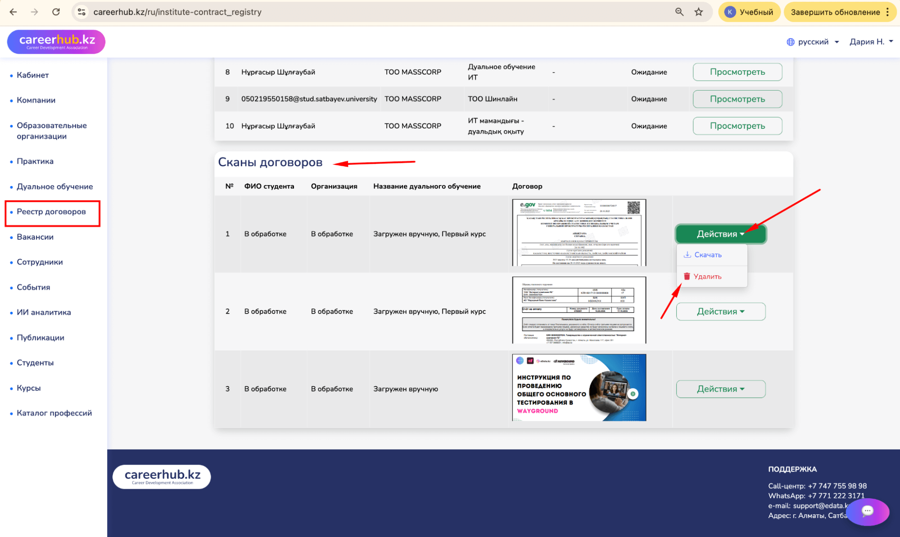Click the browser back arrow
This screenshot has height=537, width=900.
pyautogui.click(x=13, y=12)
